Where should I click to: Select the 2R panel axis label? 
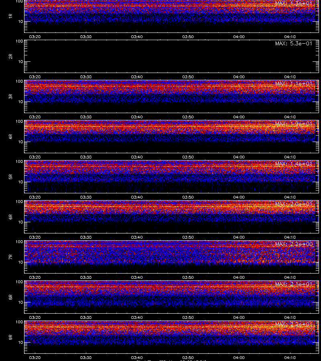10,57
